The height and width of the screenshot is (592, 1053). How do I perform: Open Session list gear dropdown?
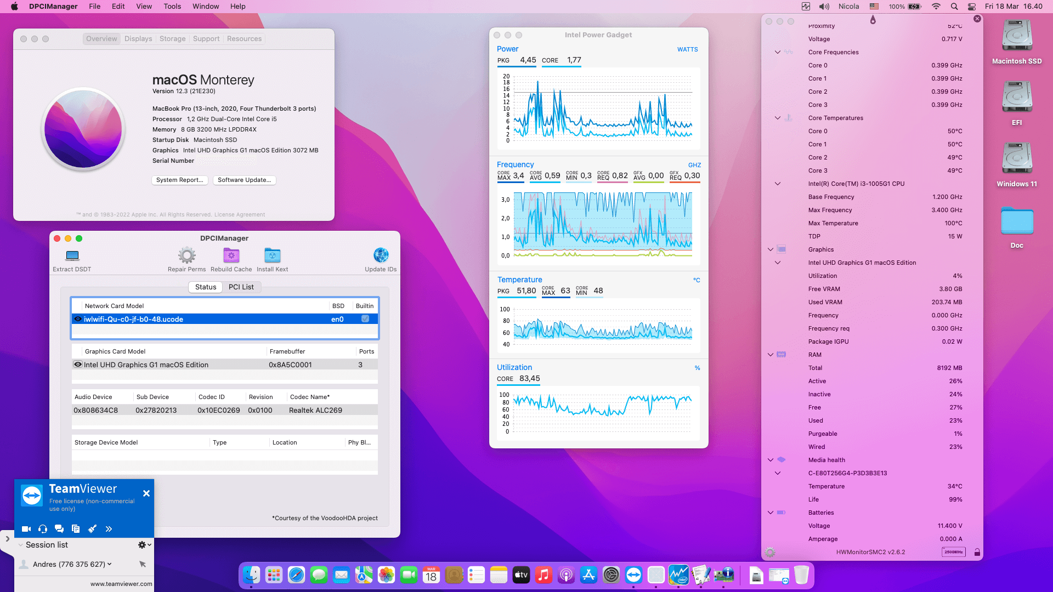(145, 545)
